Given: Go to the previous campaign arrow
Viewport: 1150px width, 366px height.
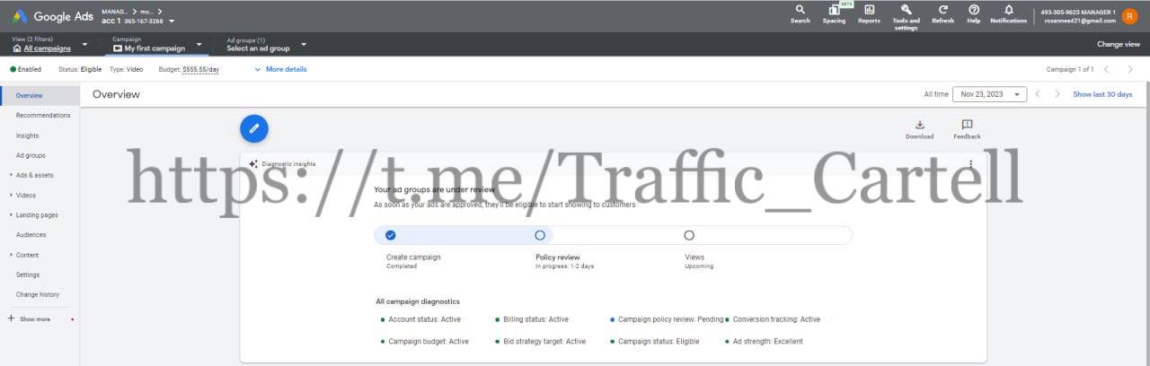Looking at the screenshot, I should [1106, 69].
